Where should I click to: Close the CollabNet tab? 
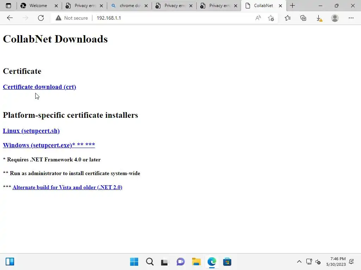tap(280, 6)
